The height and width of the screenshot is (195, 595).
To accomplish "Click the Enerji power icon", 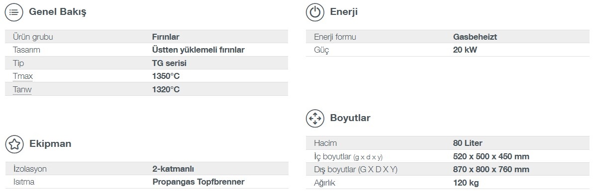I will point(315,12).
